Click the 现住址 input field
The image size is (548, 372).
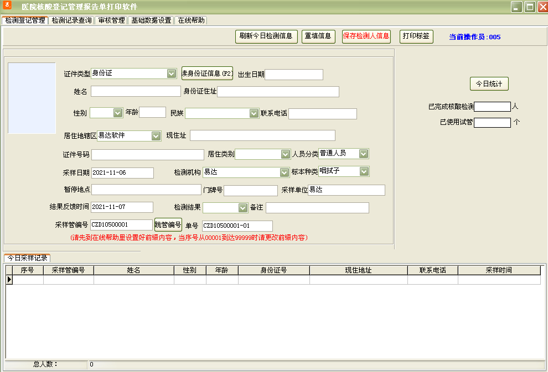[262, 135]
